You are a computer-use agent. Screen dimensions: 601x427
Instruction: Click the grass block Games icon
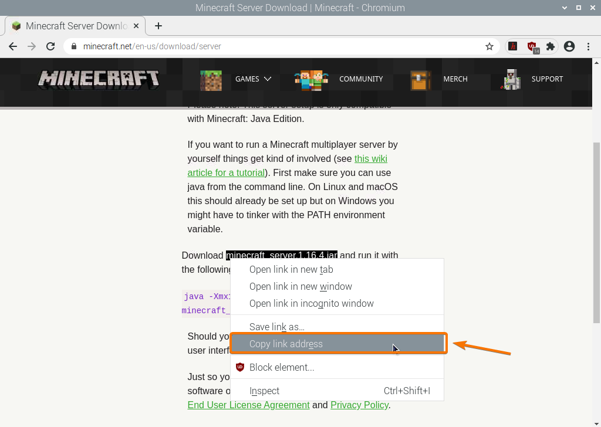(x=211, y=80)
